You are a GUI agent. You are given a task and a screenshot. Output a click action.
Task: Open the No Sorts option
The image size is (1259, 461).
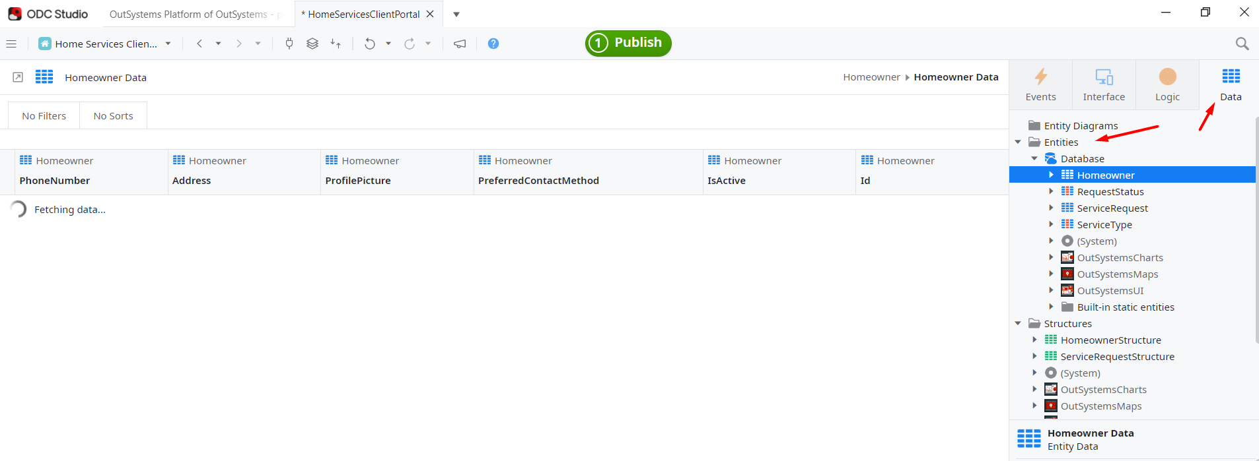(x=113, y=115)
